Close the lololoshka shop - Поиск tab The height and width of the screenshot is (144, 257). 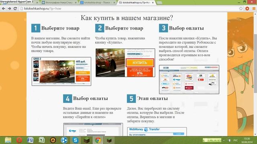[x=114, y=3]
